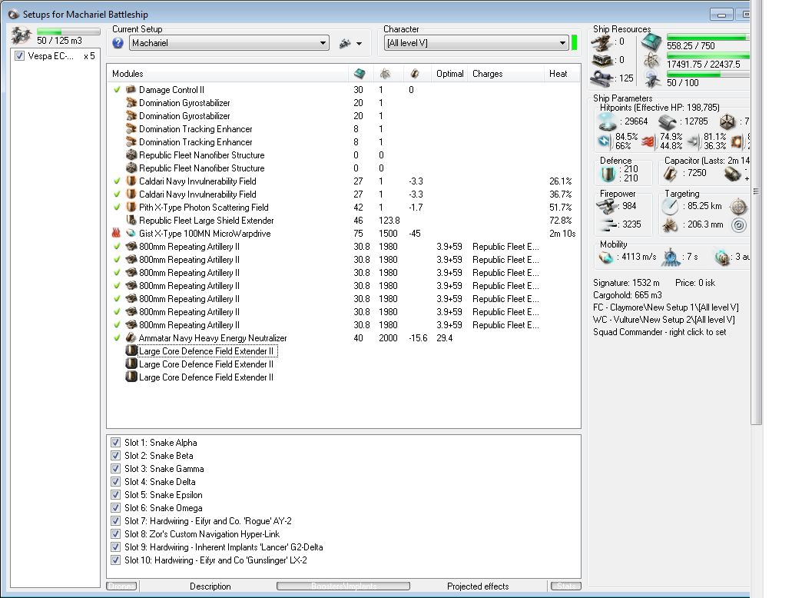Toggle Slot 8: Zor's Custom Navigation Hyper-Link checkbox

[x=116, y=534]
